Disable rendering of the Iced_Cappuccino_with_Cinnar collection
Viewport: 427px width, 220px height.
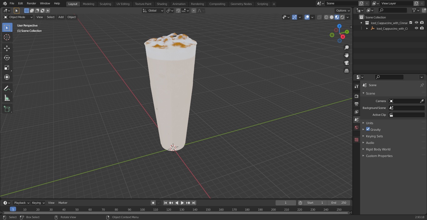coord(422,22)
